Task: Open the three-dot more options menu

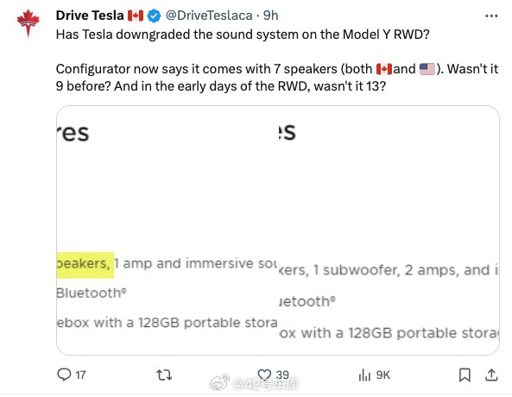Action: click(491, 16)
